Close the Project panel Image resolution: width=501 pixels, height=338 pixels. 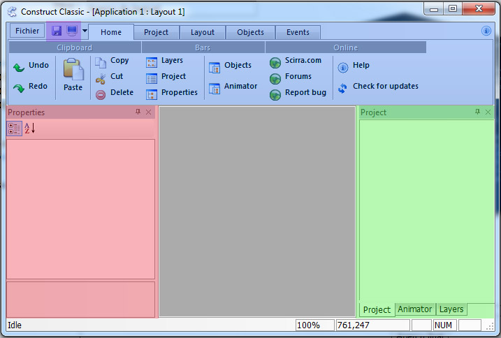[x=488, y=112]
